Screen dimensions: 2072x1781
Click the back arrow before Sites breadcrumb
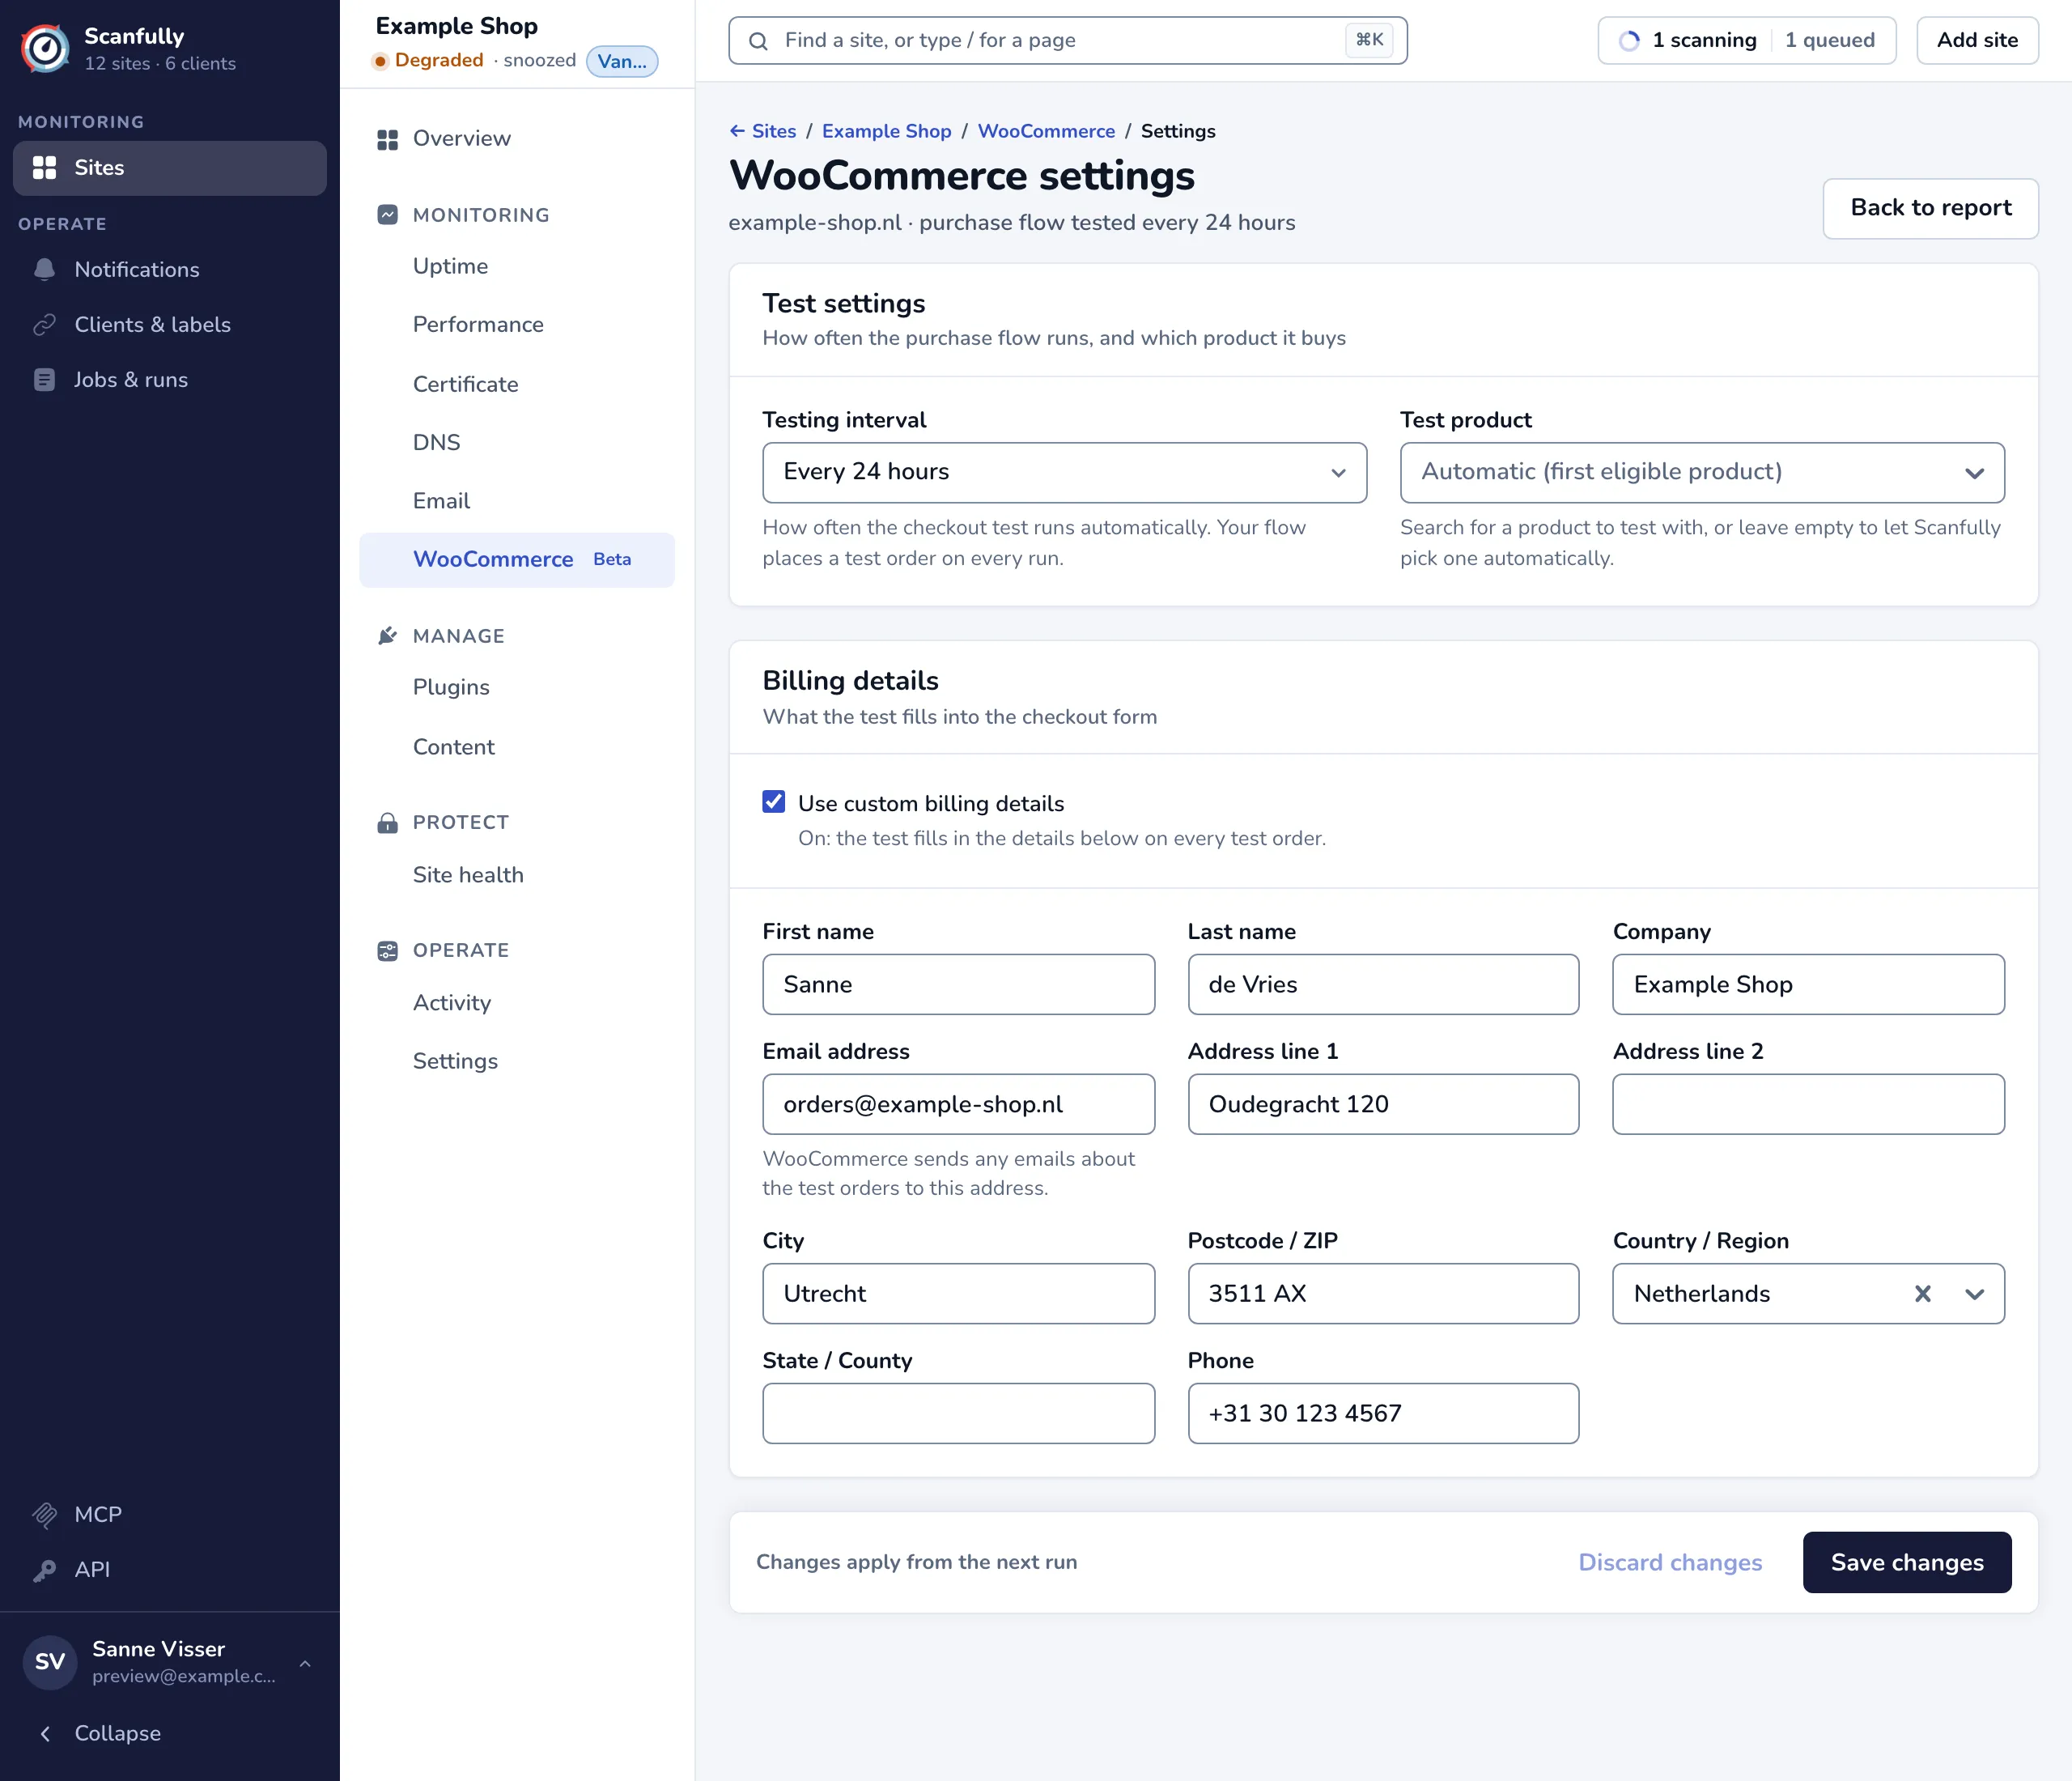coord(737,131)
